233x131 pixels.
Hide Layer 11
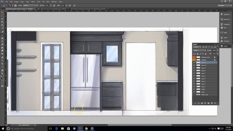click(x=194, y=63)
